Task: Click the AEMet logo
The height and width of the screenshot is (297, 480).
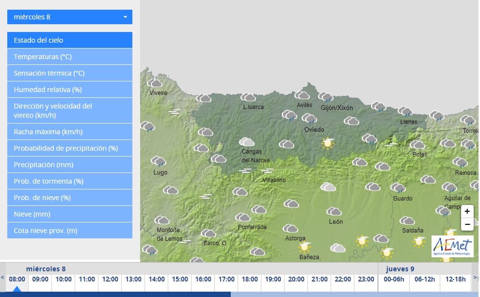Action: 452,246
